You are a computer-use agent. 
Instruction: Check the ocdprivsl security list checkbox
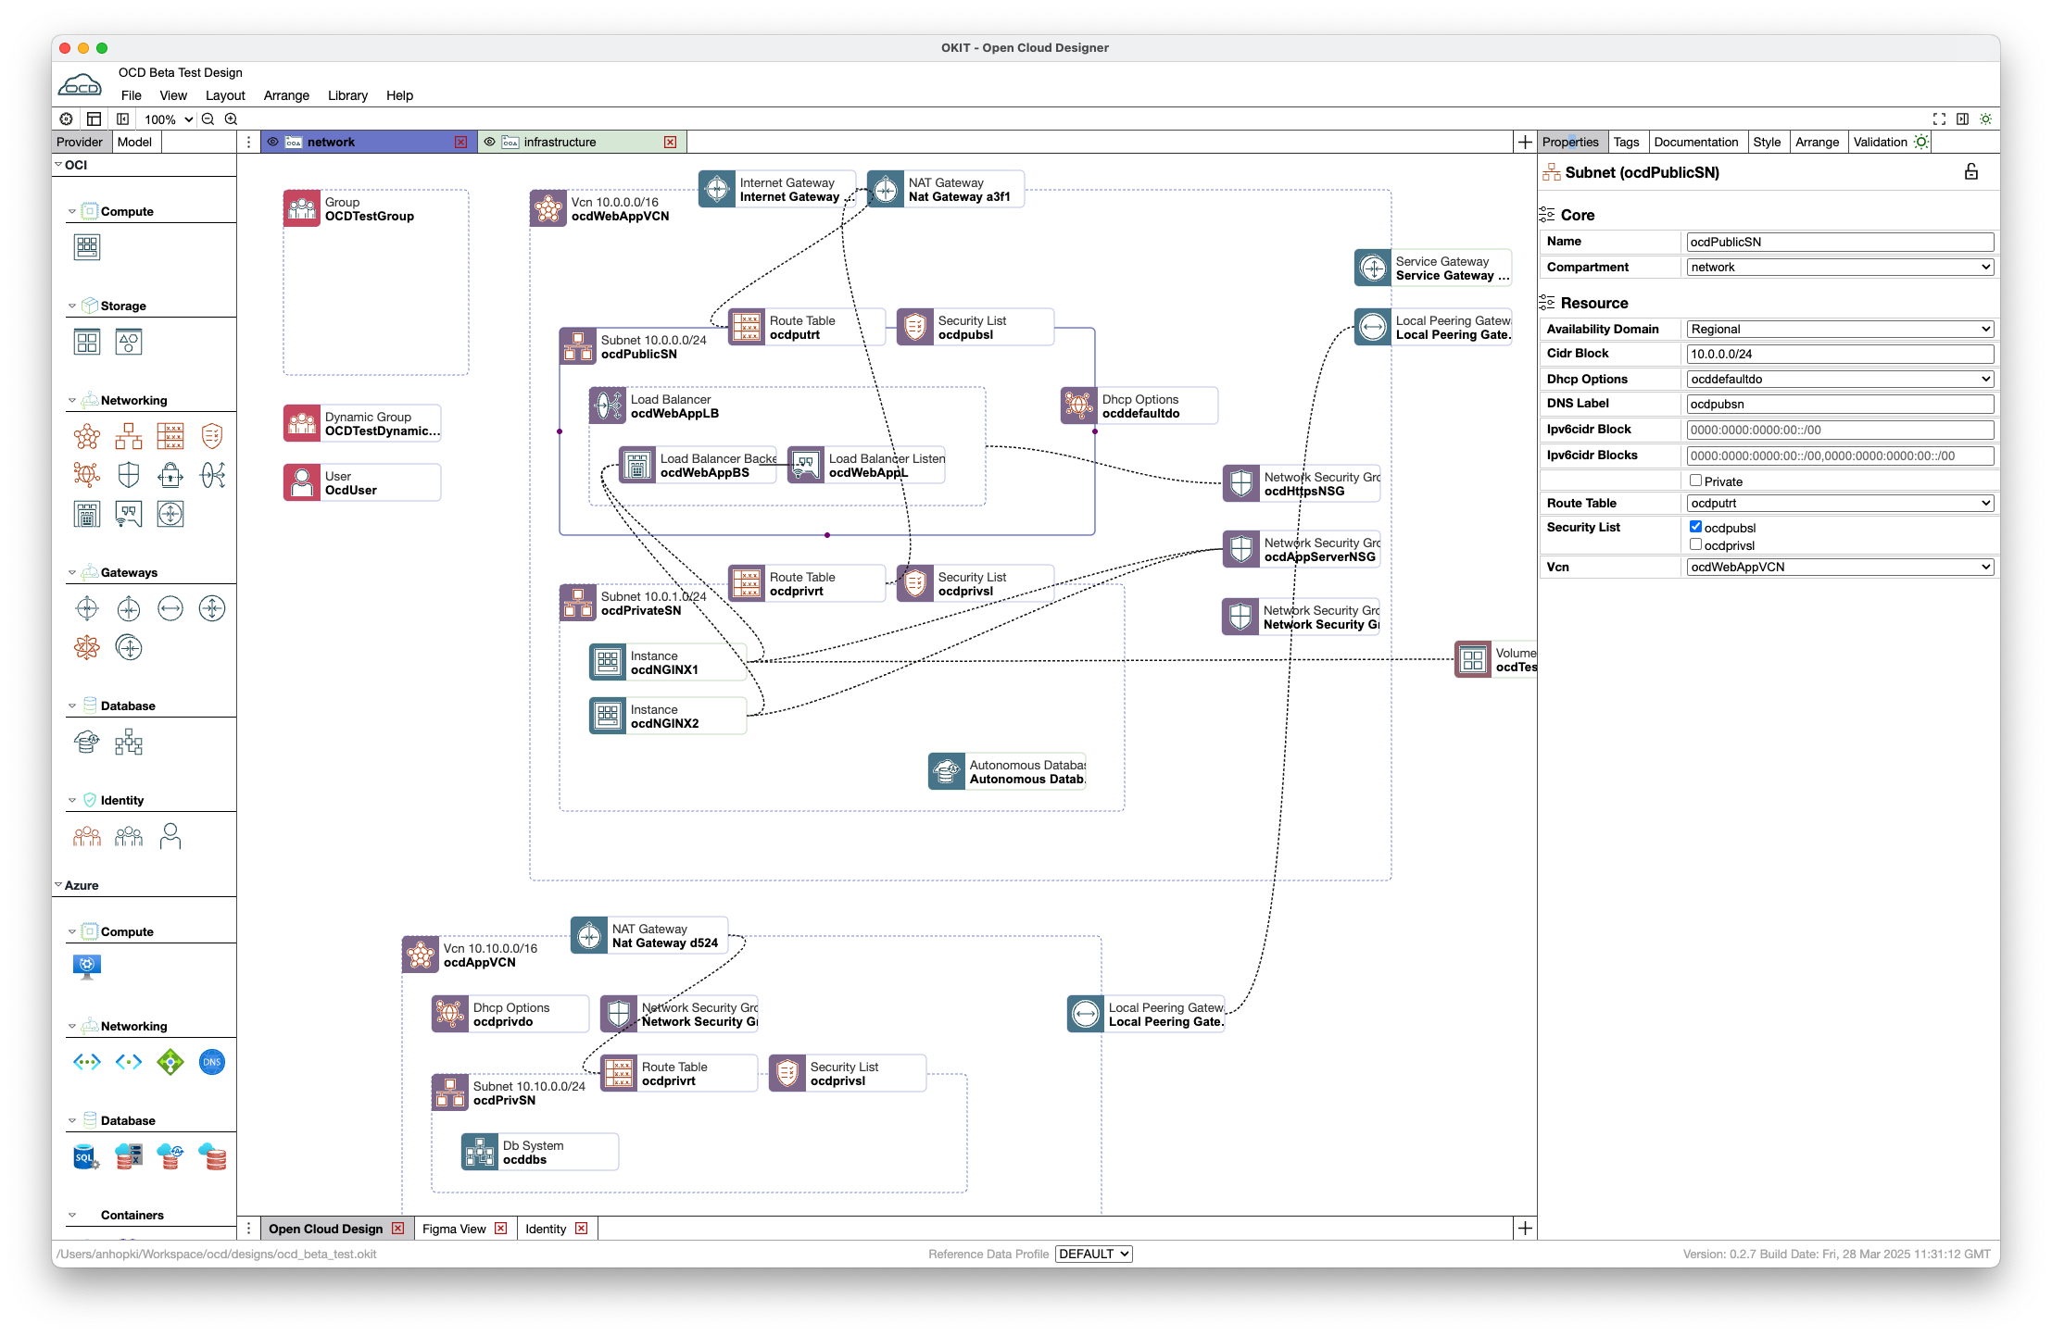(1695, 544)
